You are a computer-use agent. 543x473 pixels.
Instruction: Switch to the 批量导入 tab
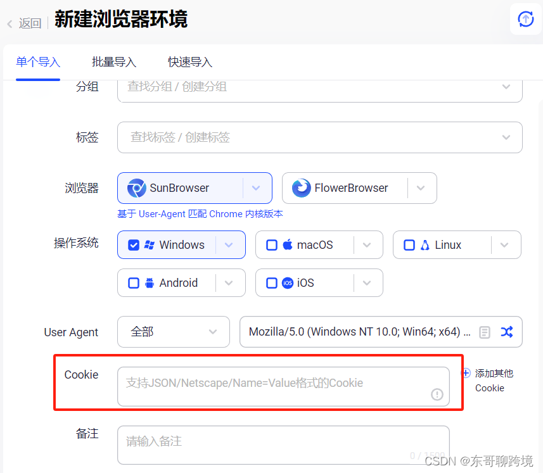point(114,62)
